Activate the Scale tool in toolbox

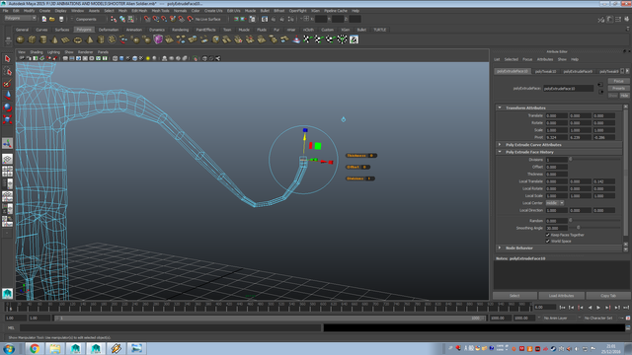point(7,119)
